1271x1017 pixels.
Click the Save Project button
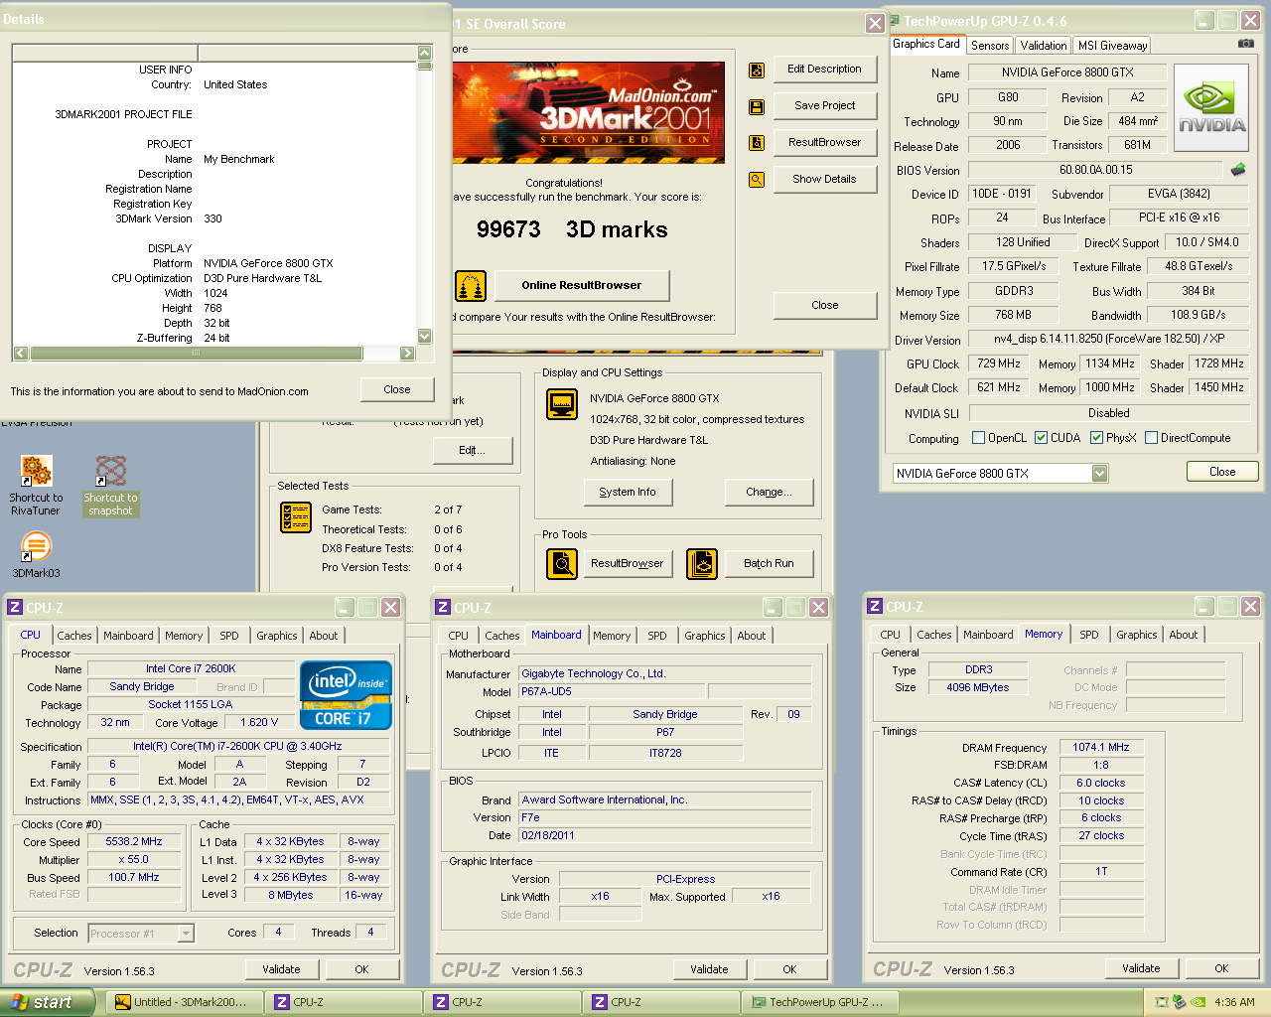824,105
